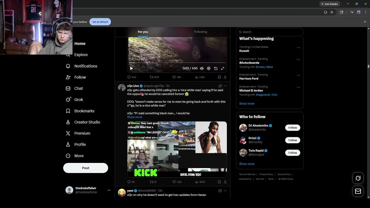Open more options for Harrison Ford trend
370x208 pixels.
298,75
